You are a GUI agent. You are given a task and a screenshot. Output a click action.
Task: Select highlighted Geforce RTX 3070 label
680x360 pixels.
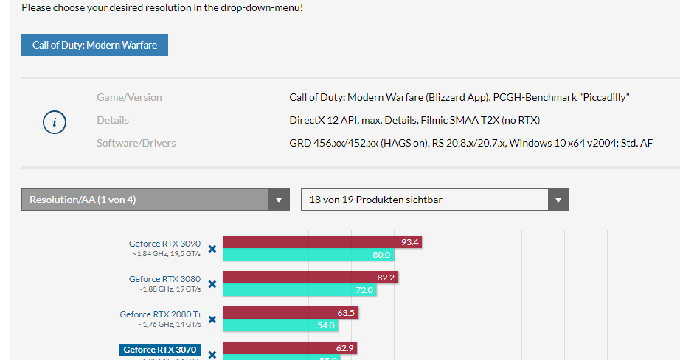(x=160, y=350)
